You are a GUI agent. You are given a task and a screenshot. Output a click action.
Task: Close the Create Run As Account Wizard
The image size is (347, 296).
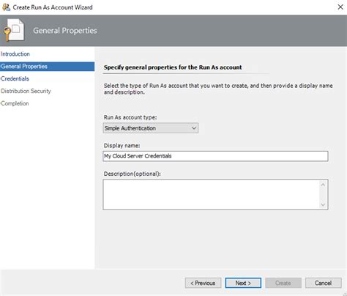tap(340, 7)
